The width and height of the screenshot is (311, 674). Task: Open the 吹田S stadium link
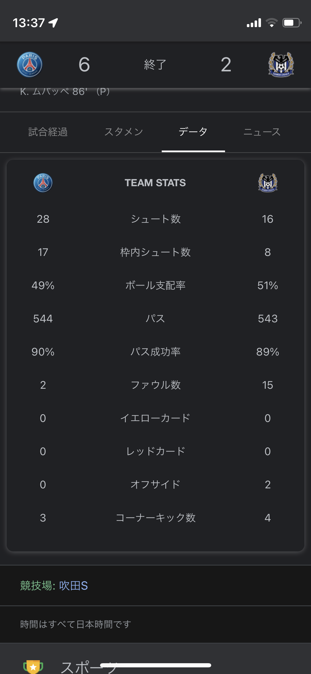[74, 586]
